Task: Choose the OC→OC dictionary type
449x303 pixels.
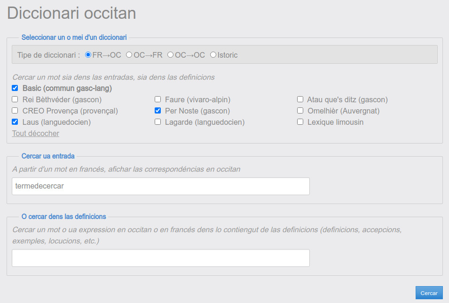Action: pyautogui.click(x=170, y=55)
